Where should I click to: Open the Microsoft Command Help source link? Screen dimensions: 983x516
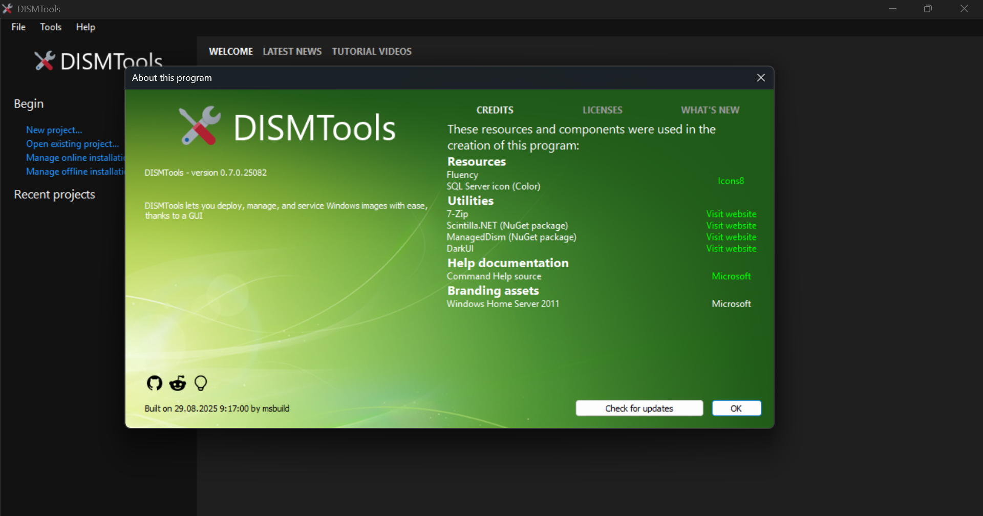731,276
